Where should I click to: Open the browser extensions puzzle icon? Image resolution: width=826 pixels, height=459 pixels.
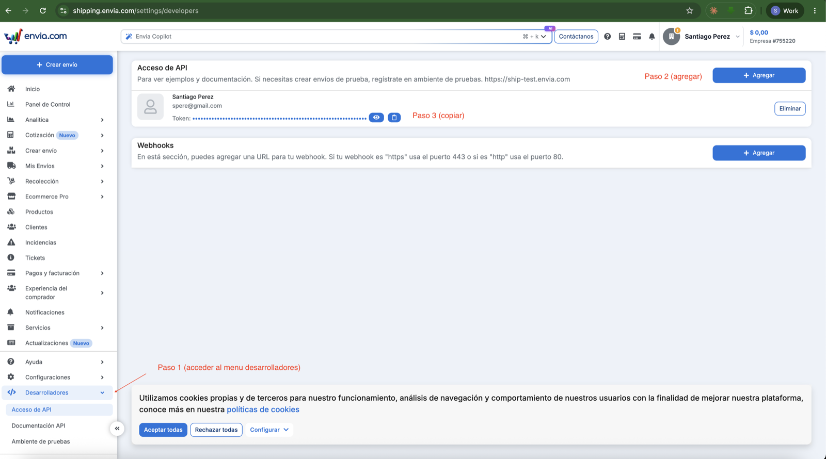pyautogui.click(x=748, y=10)
